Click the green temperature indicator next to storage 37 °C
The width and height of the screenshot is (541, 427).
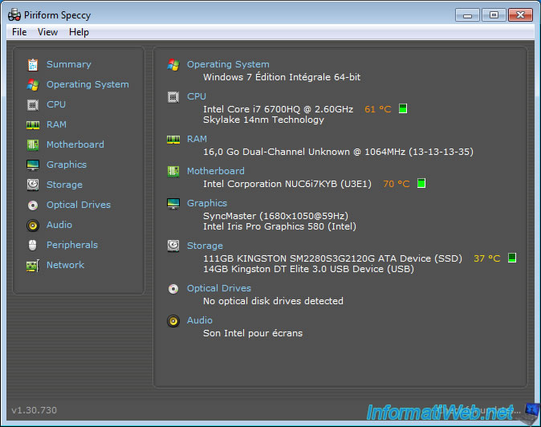[512, 258]
